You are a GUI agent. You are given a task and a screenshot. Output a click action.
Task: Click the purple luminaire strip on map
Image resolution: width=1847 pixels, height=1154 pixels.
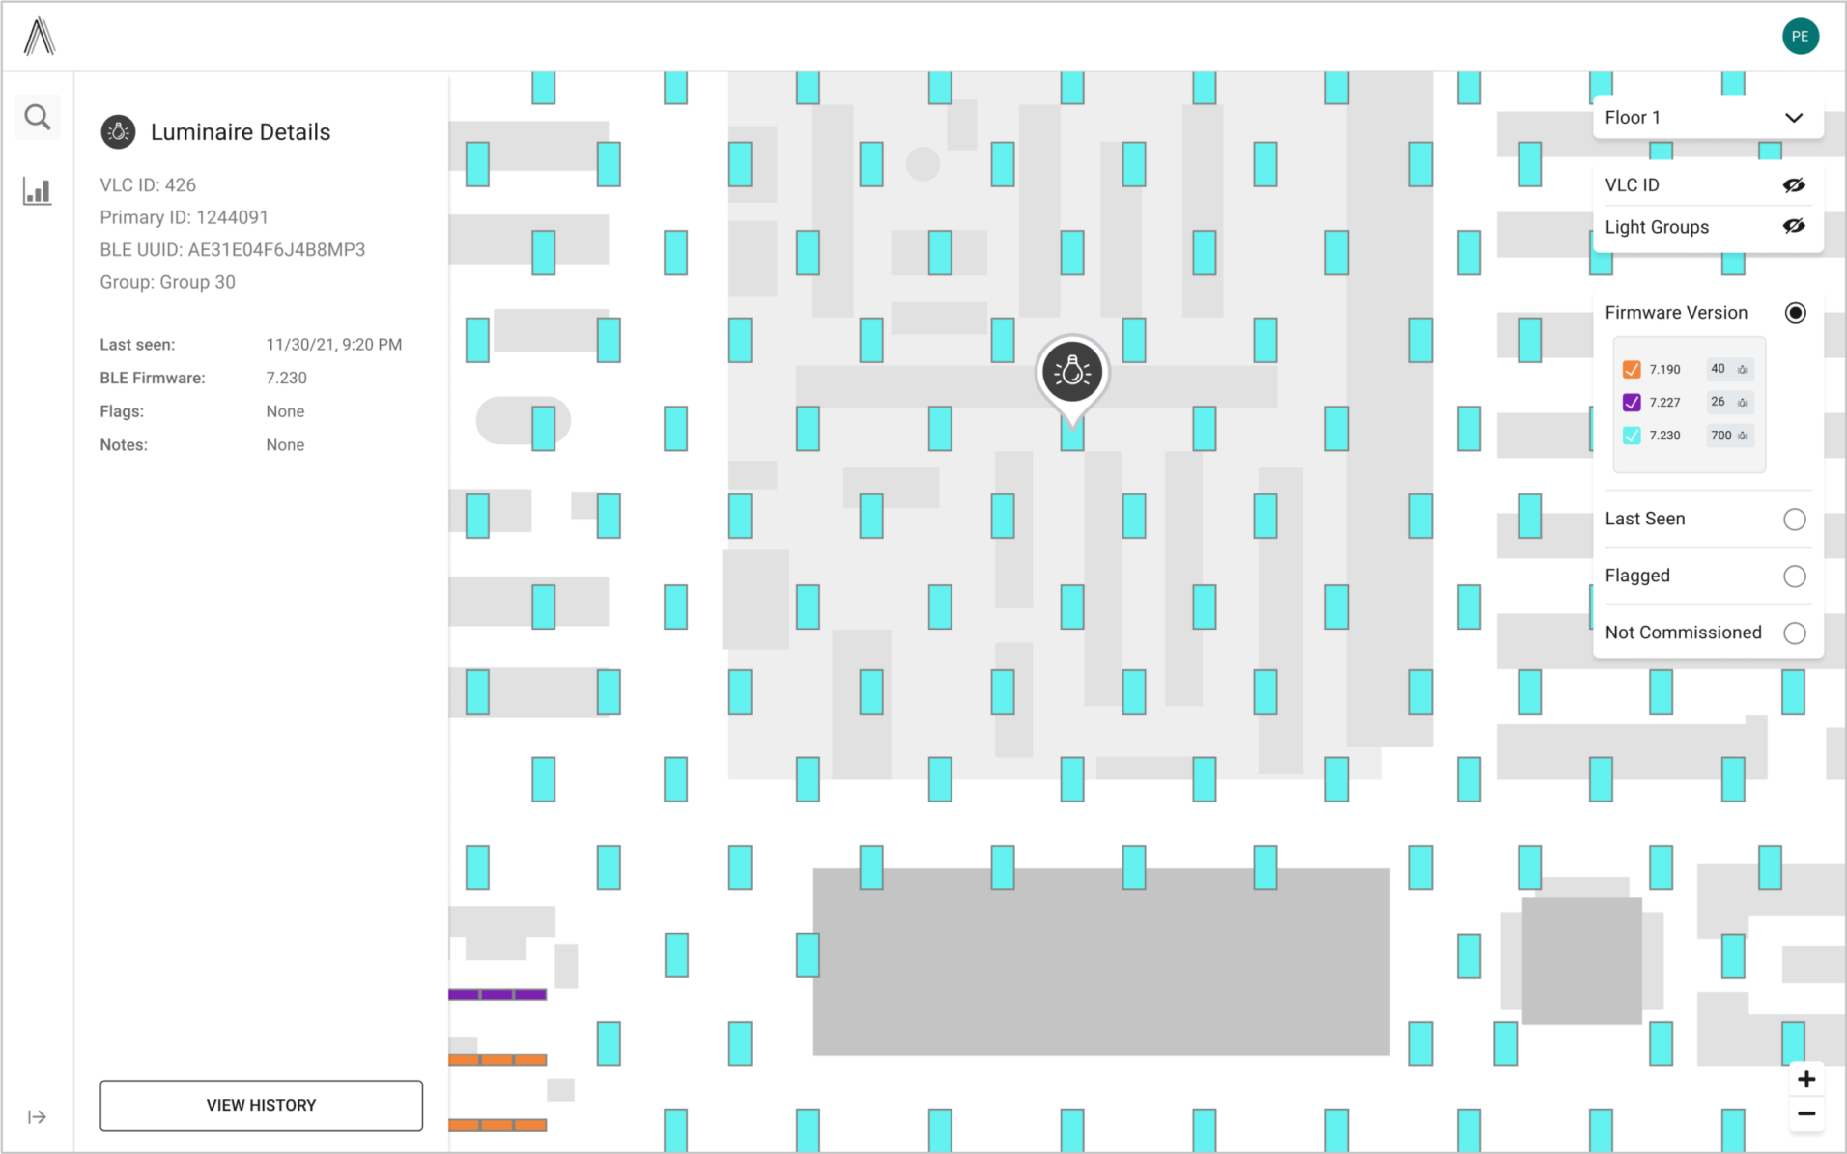click(497, 995)
